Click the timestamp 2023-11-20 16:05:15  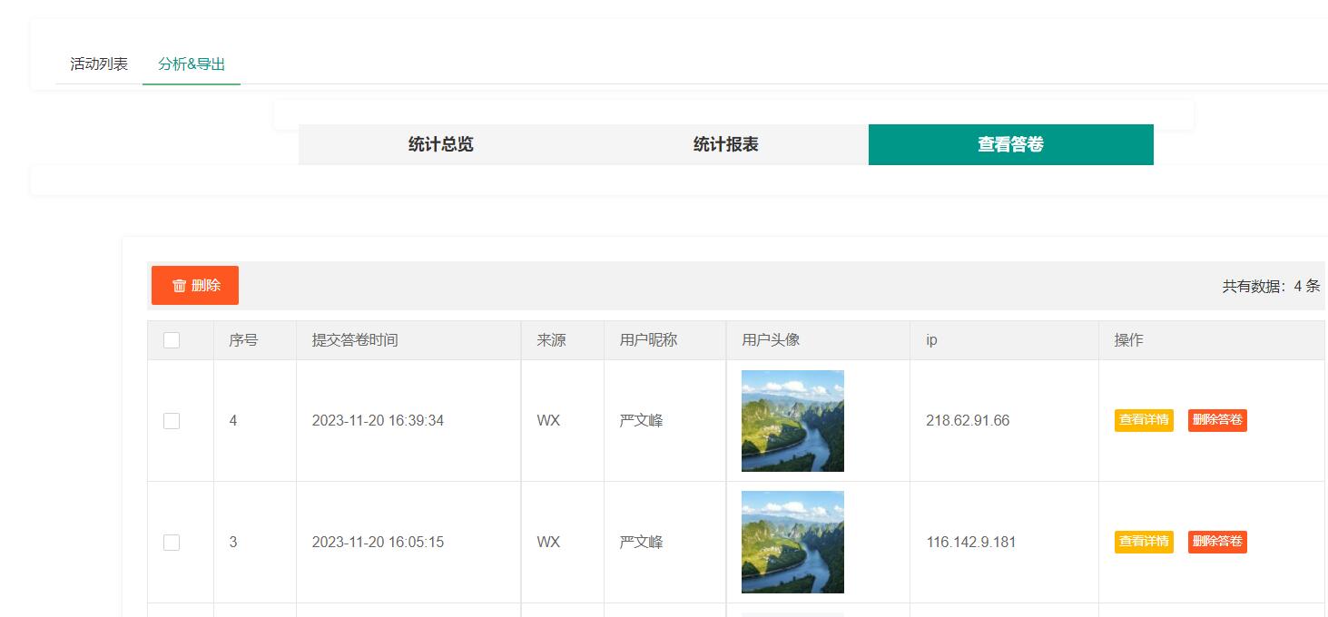378,543
